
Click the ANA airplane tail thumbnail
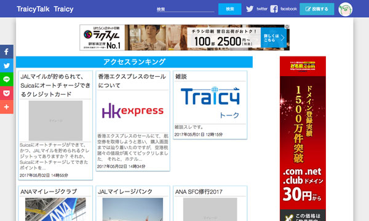[x=55, y=209]
